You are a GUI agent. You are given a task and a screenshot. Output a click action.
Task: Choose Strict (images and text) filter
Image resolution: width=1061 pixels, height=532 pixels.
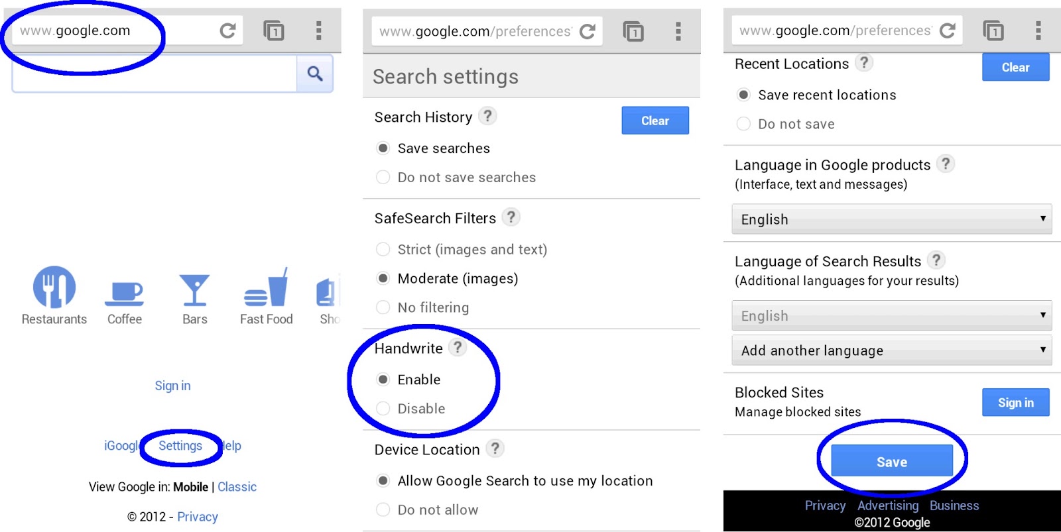[x=383, y=250]
